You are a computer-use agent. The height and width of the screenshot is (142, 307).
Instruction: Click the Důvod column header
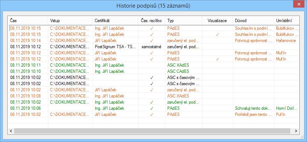253,21
